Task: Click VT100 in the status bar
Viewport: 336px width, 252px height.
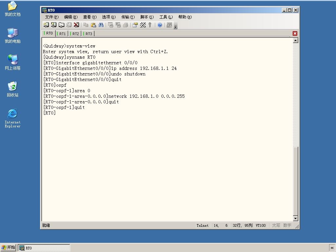Action: coord(261,225)
